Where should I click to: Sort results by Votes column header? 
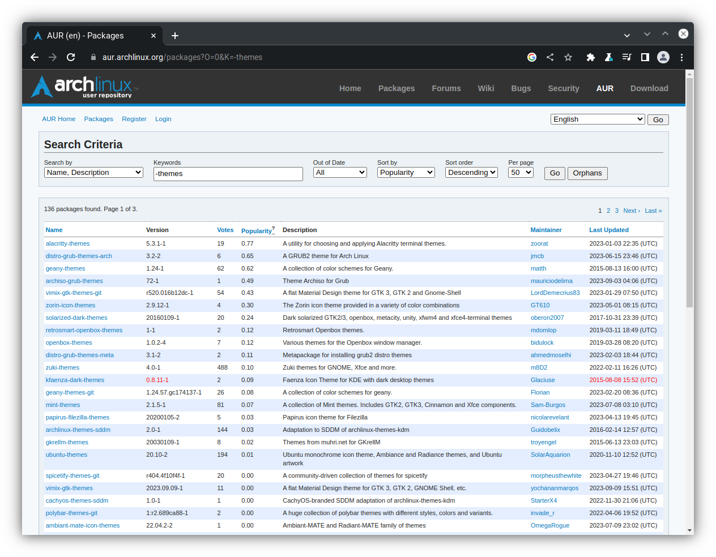click(225, 230)
